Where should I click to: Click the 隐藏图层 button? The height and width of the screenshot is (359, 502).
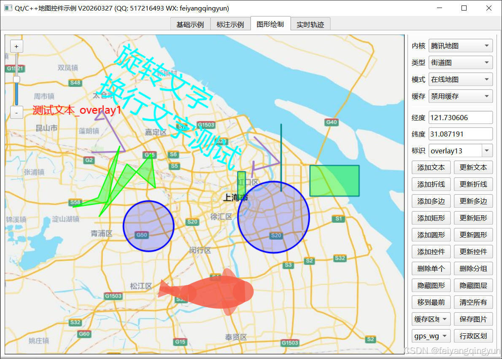pos(473,286)
